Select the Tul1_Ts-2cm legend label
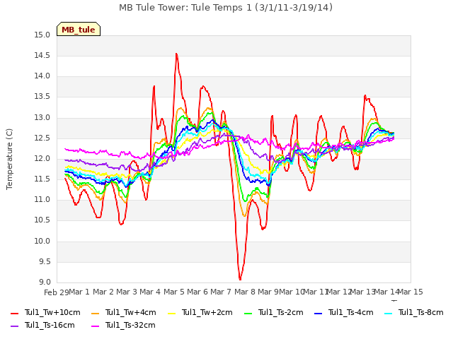453x339 pixels. pyautogui.click(x=281, y=312)
